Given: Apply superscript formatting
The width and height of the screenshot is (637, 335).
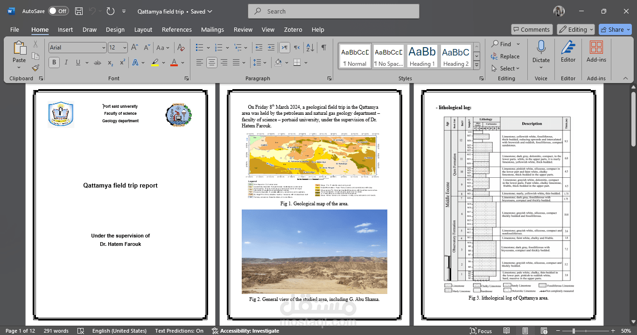Looking at the screenshot, I should pos(122,63).
